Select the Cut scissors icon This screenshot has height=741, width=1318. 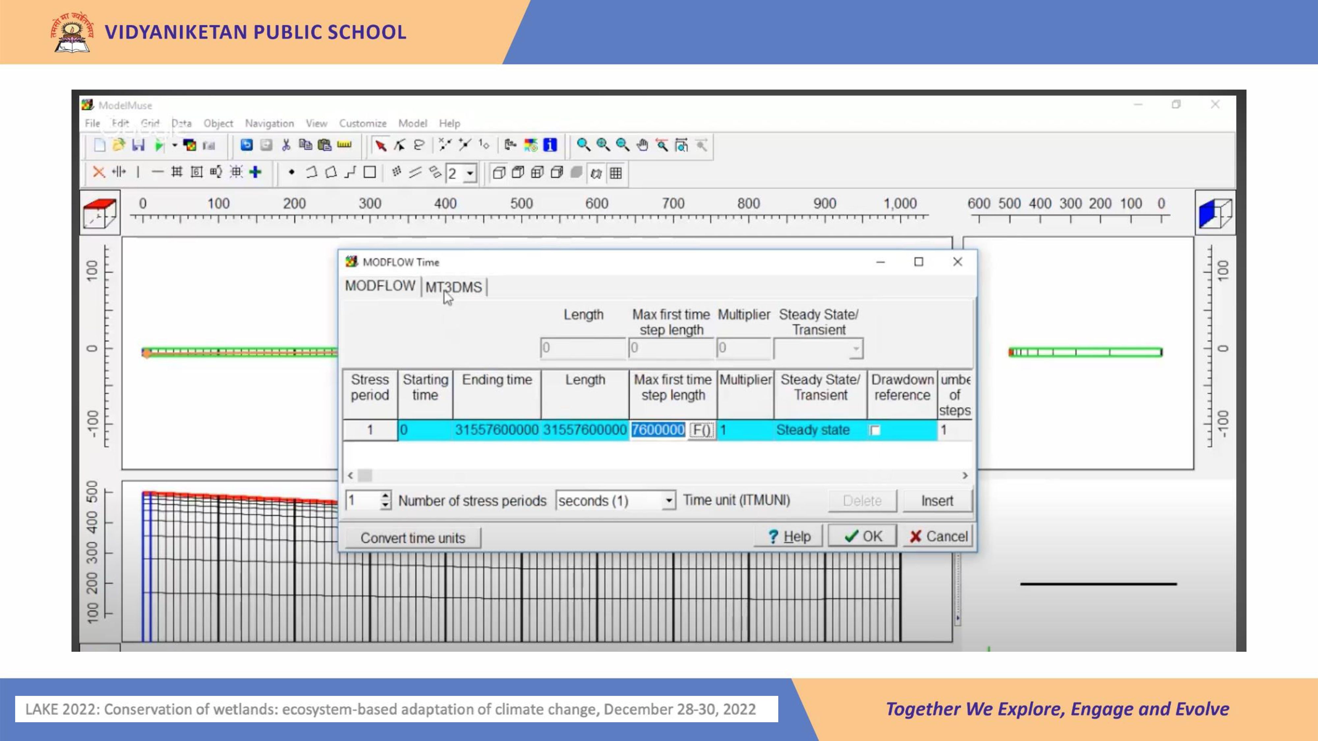[x=286, y=145]
